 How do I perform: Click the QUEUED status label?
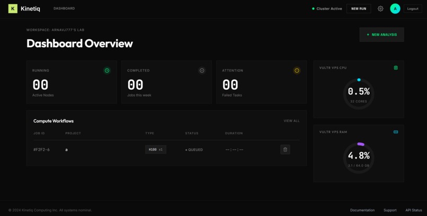click(x=194, y=150)
